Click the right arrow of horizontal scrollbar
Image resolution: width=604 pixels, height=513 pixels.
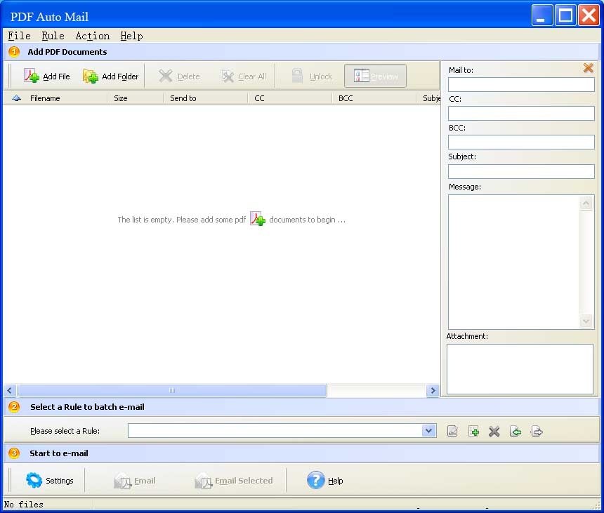[433, 391]
